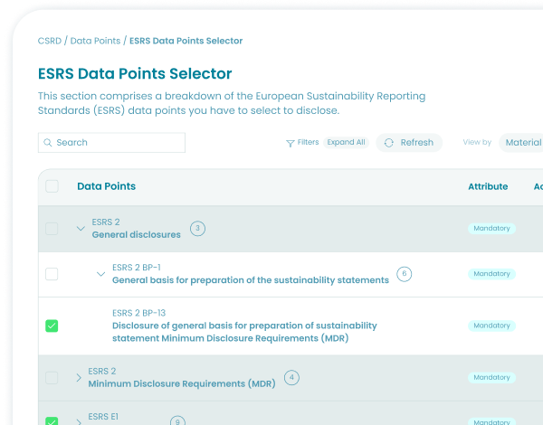Screen dimensions: 543x425
Task: Click the count badge 4 next to Minimum Disclosure Requirements
Action: [291, 378]
